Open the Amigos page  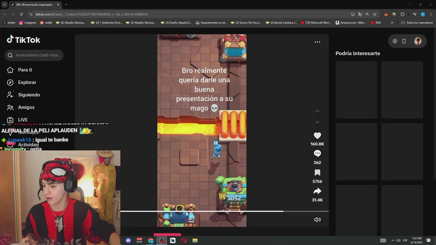pyautogui.click(x=21, y=107)
